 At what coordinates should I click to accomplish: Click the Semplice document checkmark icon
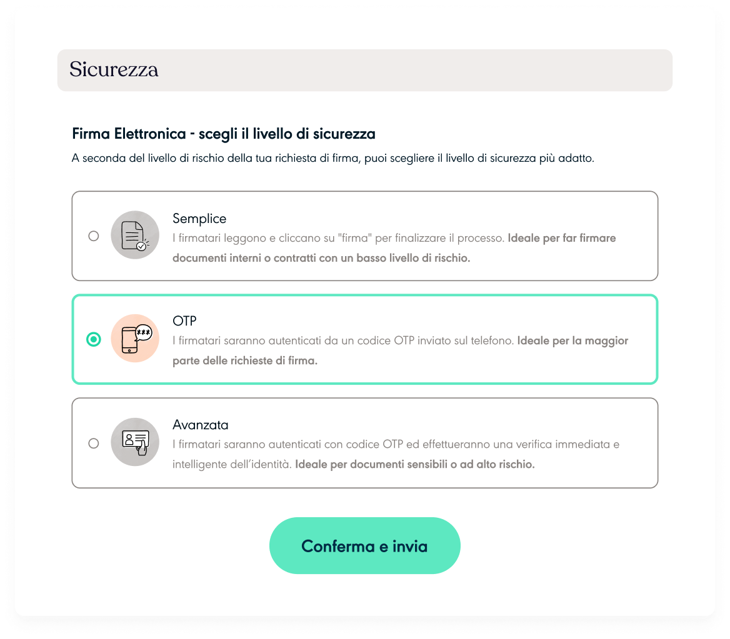click(135, 235)
